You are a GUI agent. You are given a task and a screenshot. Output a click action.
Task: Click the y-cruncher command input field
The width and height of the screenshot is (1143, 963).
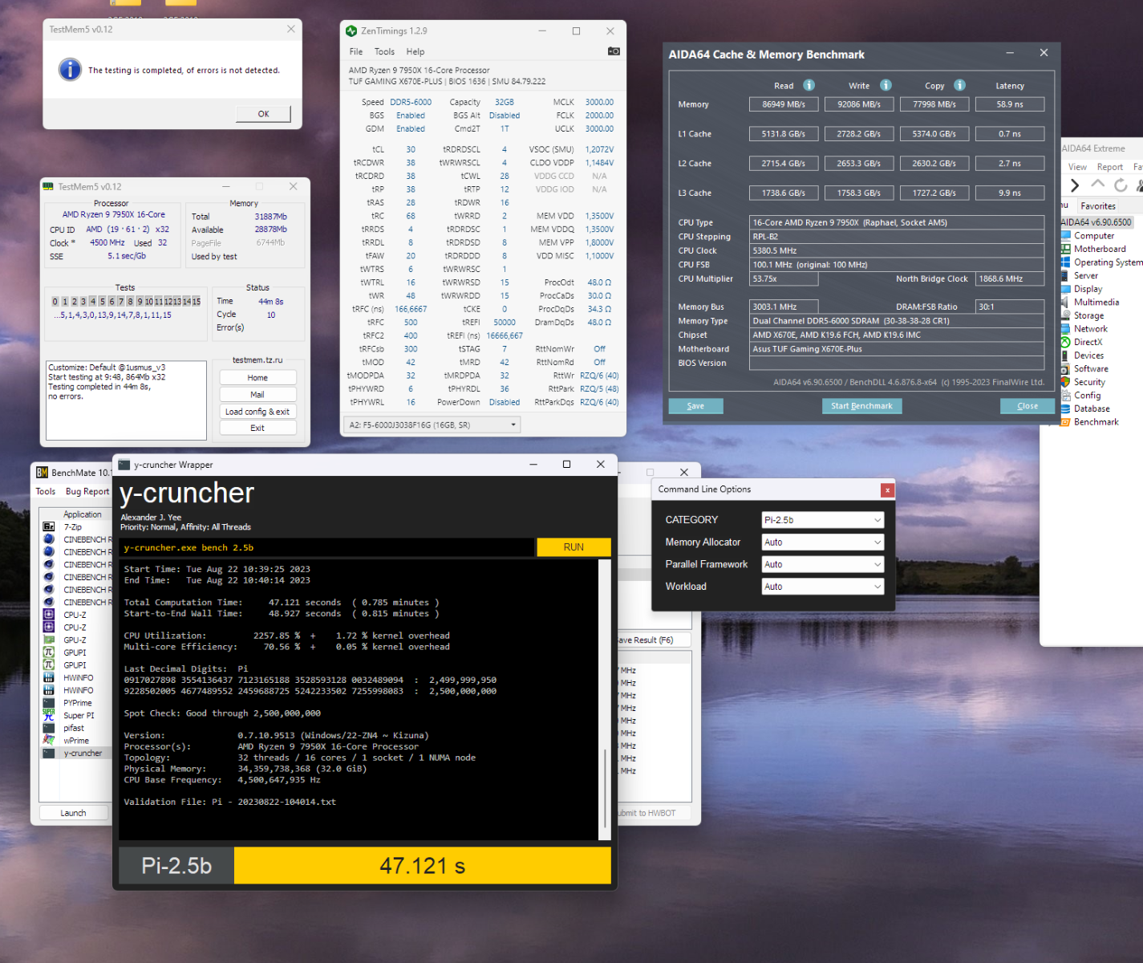[326, 547]
